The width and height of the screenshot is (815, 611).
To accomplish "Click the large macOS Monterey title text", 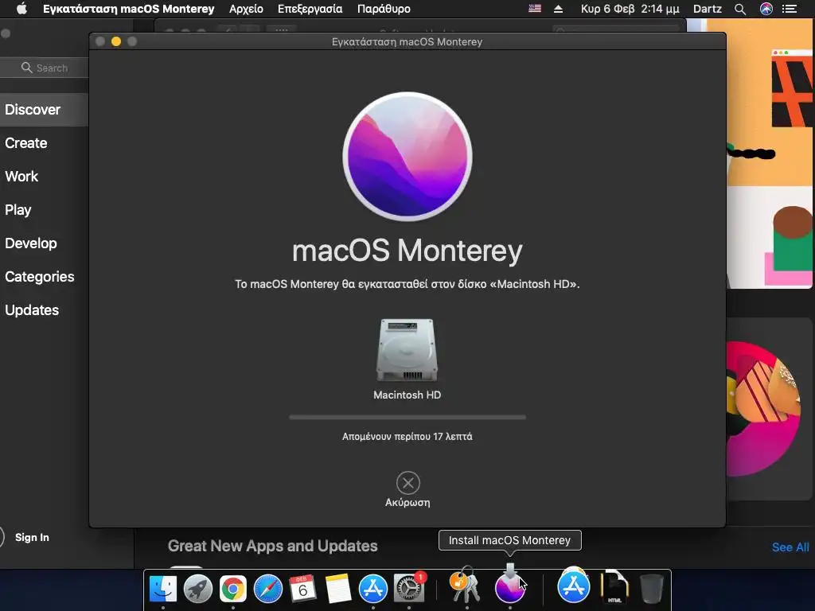I will 407,251.
